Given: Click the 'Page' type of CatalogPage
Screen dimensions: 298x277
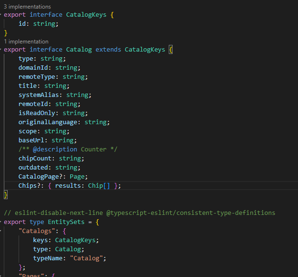Looking at the screenshot, I should pyautogui.click(x=77, y=177).
